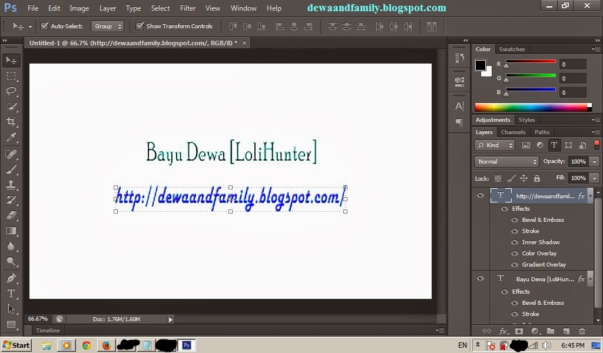The height and width of the screenshot is (353, 603).
Task: Open the Normal blend mode dropdown
Action: coord(506,162)
